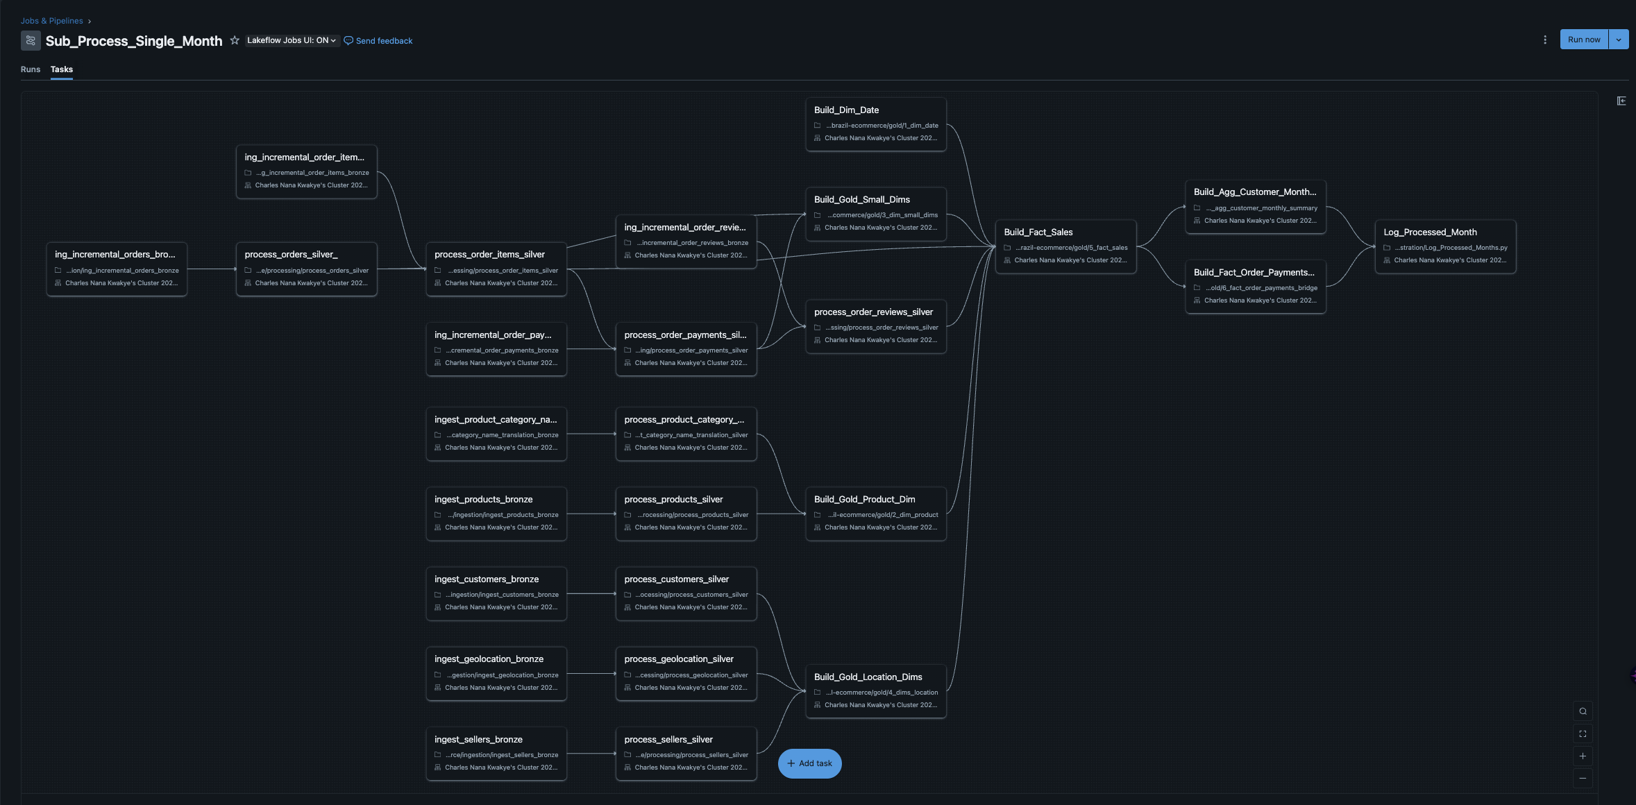Click the workflow job icon beside the job title

31,41
